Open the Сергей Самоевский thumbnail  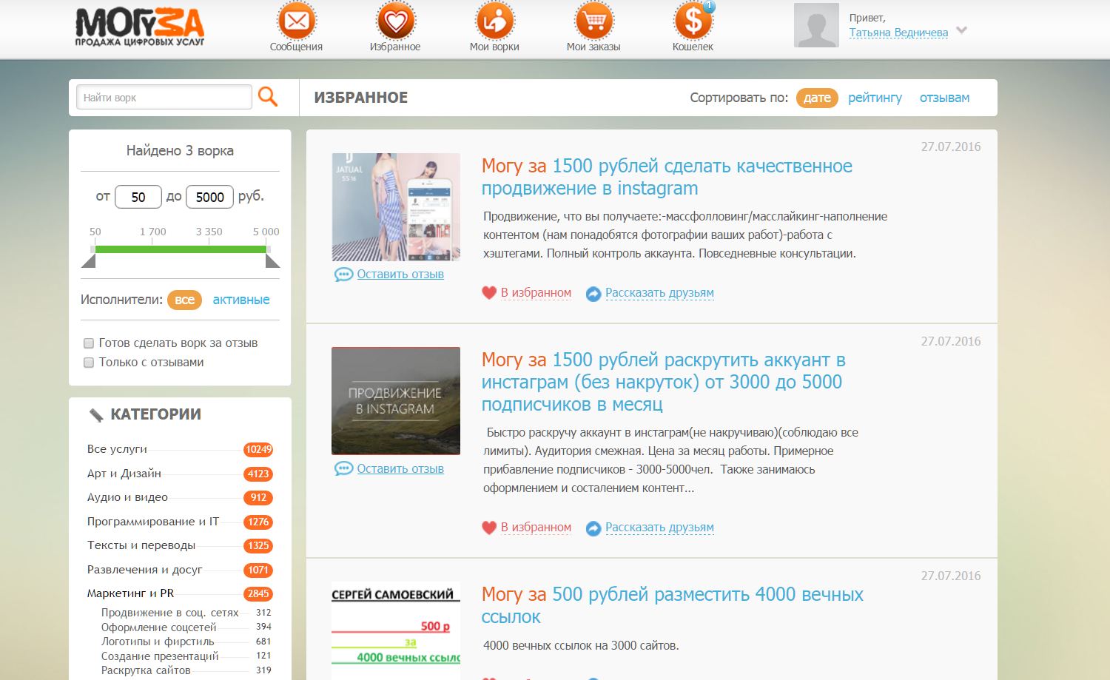pyautogui.click(x=396, y=630)
